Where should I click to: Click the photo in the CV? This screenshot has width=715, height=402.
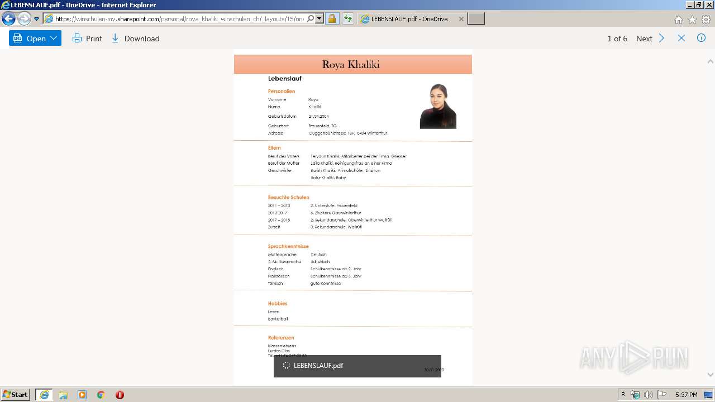click(x=438, y=106)
